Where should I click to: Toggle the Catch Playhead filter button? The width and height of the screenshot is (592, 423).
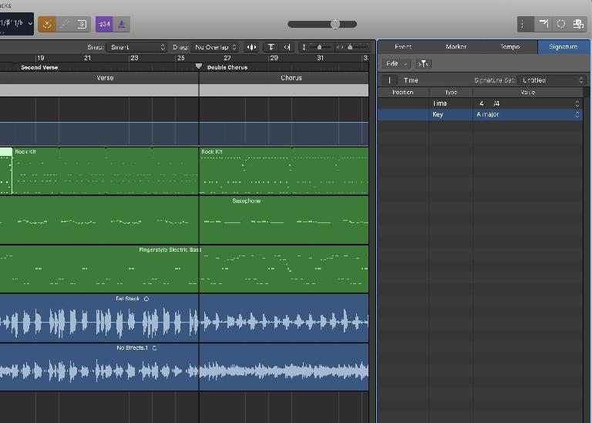point(423,63)
